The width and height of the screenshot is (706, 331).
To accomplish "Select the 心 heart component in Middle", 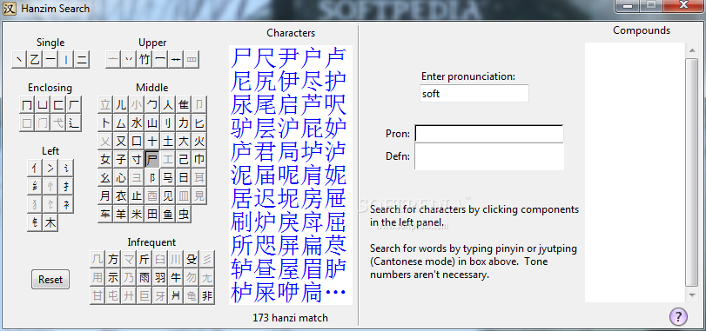I will 121,178.
